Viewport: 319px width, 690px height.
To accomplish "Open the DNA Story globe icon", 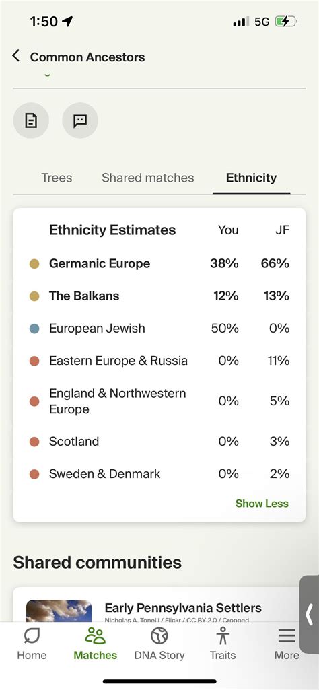I will point(159,636).
